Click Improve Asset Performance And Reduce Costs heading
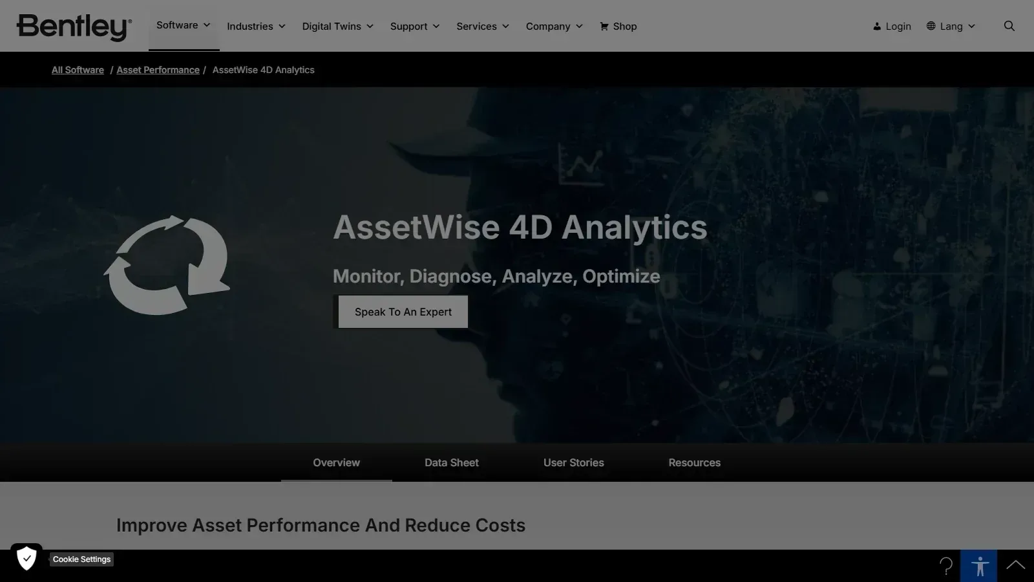1034x582 pixels. pyautogui.click(x=321, y=525)
